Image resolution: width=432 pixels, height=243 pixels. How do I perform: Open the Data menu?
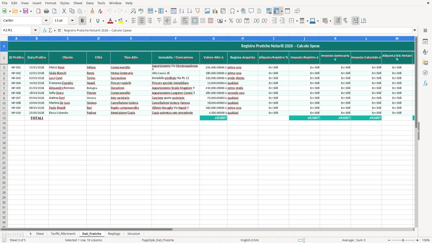[90, 3]
